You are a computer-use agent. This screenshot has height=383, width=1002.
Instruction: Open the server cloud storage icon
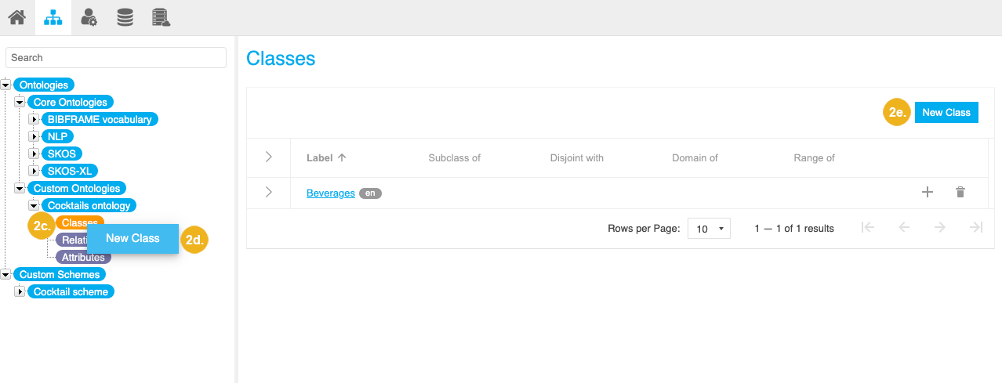coord(161,17)
